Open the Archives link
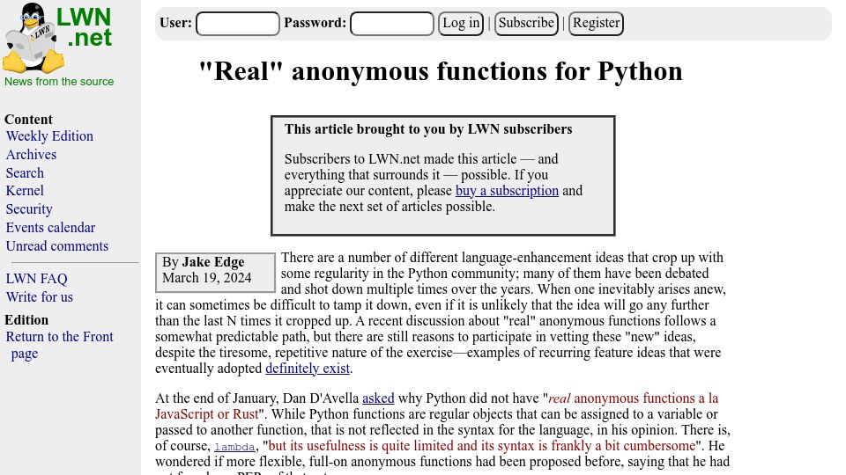The image size is (846, 475). (32, 155)
